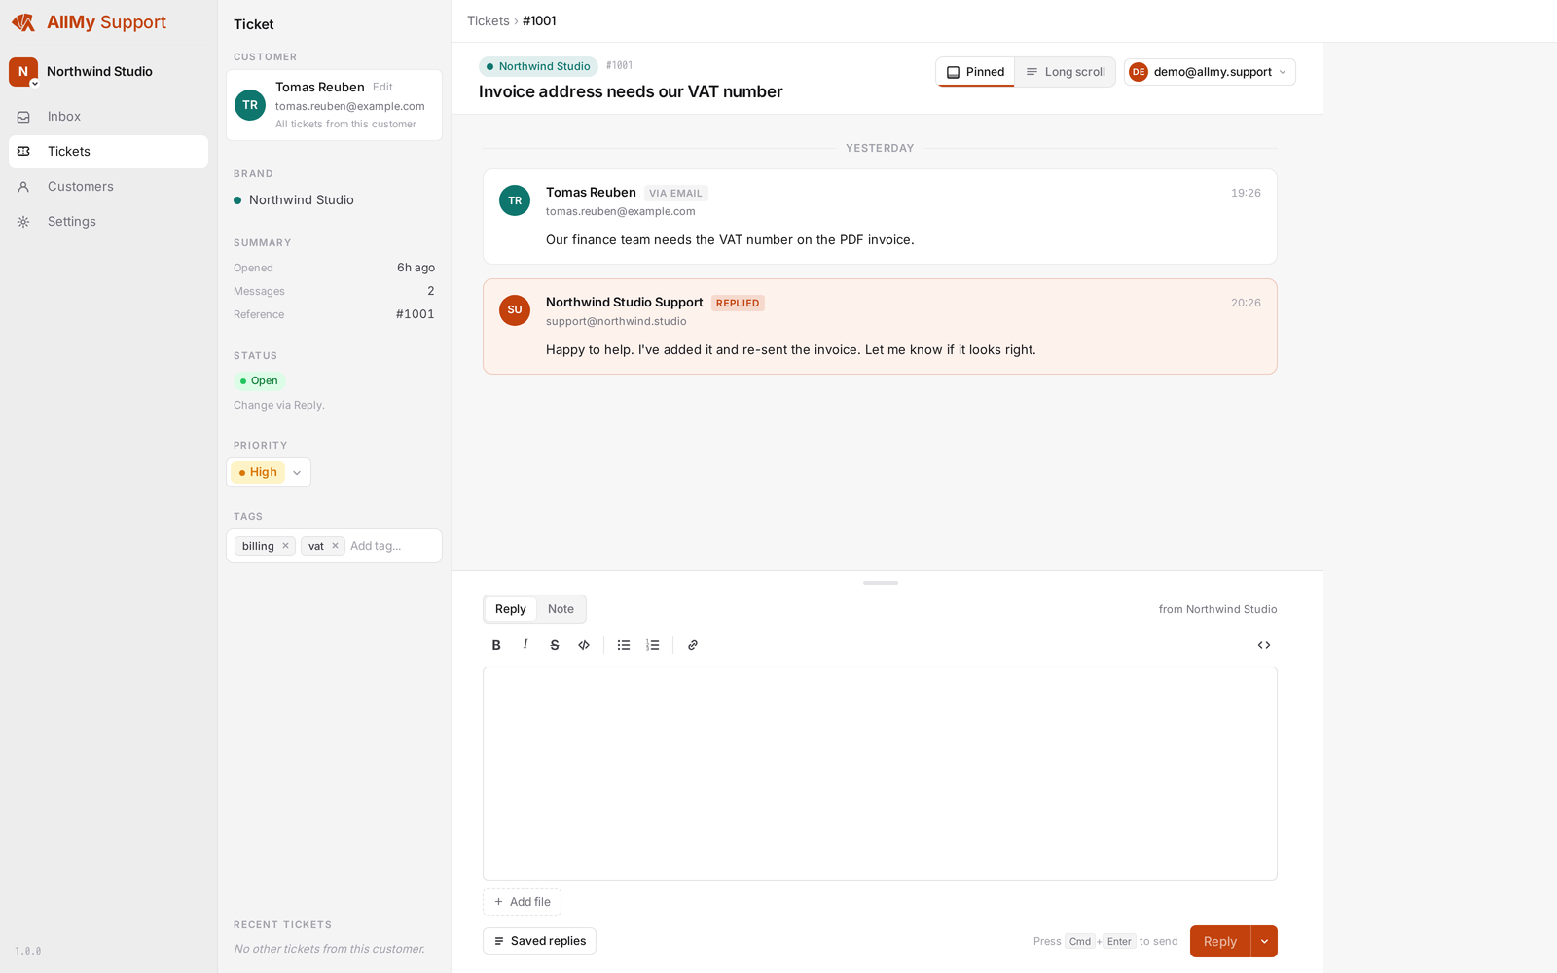Screen dimensions: 1557x973
Task: Open the Tickets section
Action: pyautogui.click(x=108, y=152)
